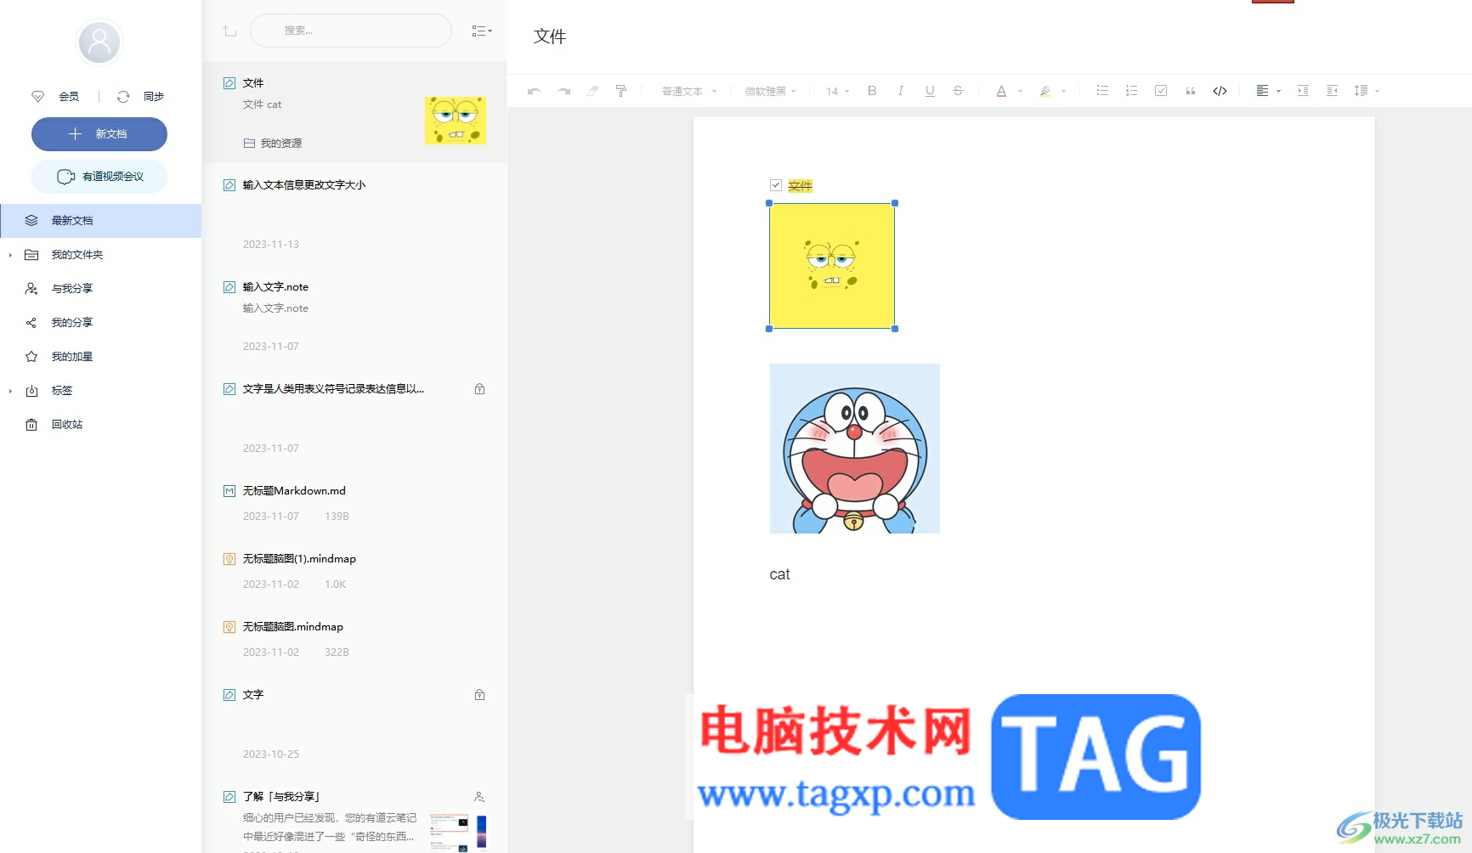Click the membership diamond icon

pyautogui.click(x=37, y=97)
